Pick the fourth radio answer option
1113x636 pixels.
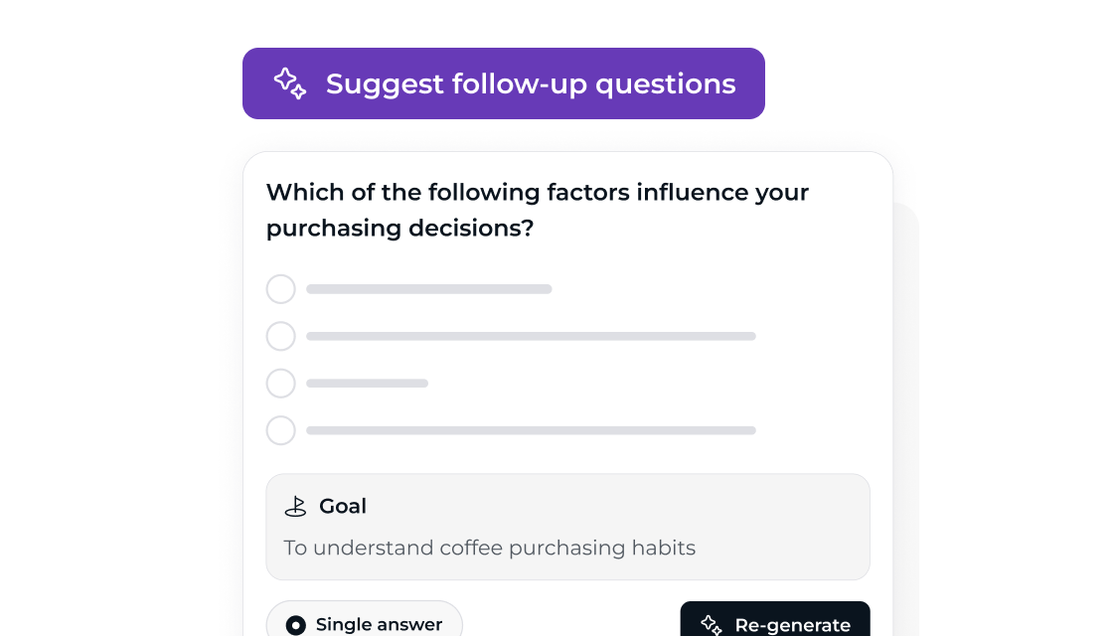281,430
